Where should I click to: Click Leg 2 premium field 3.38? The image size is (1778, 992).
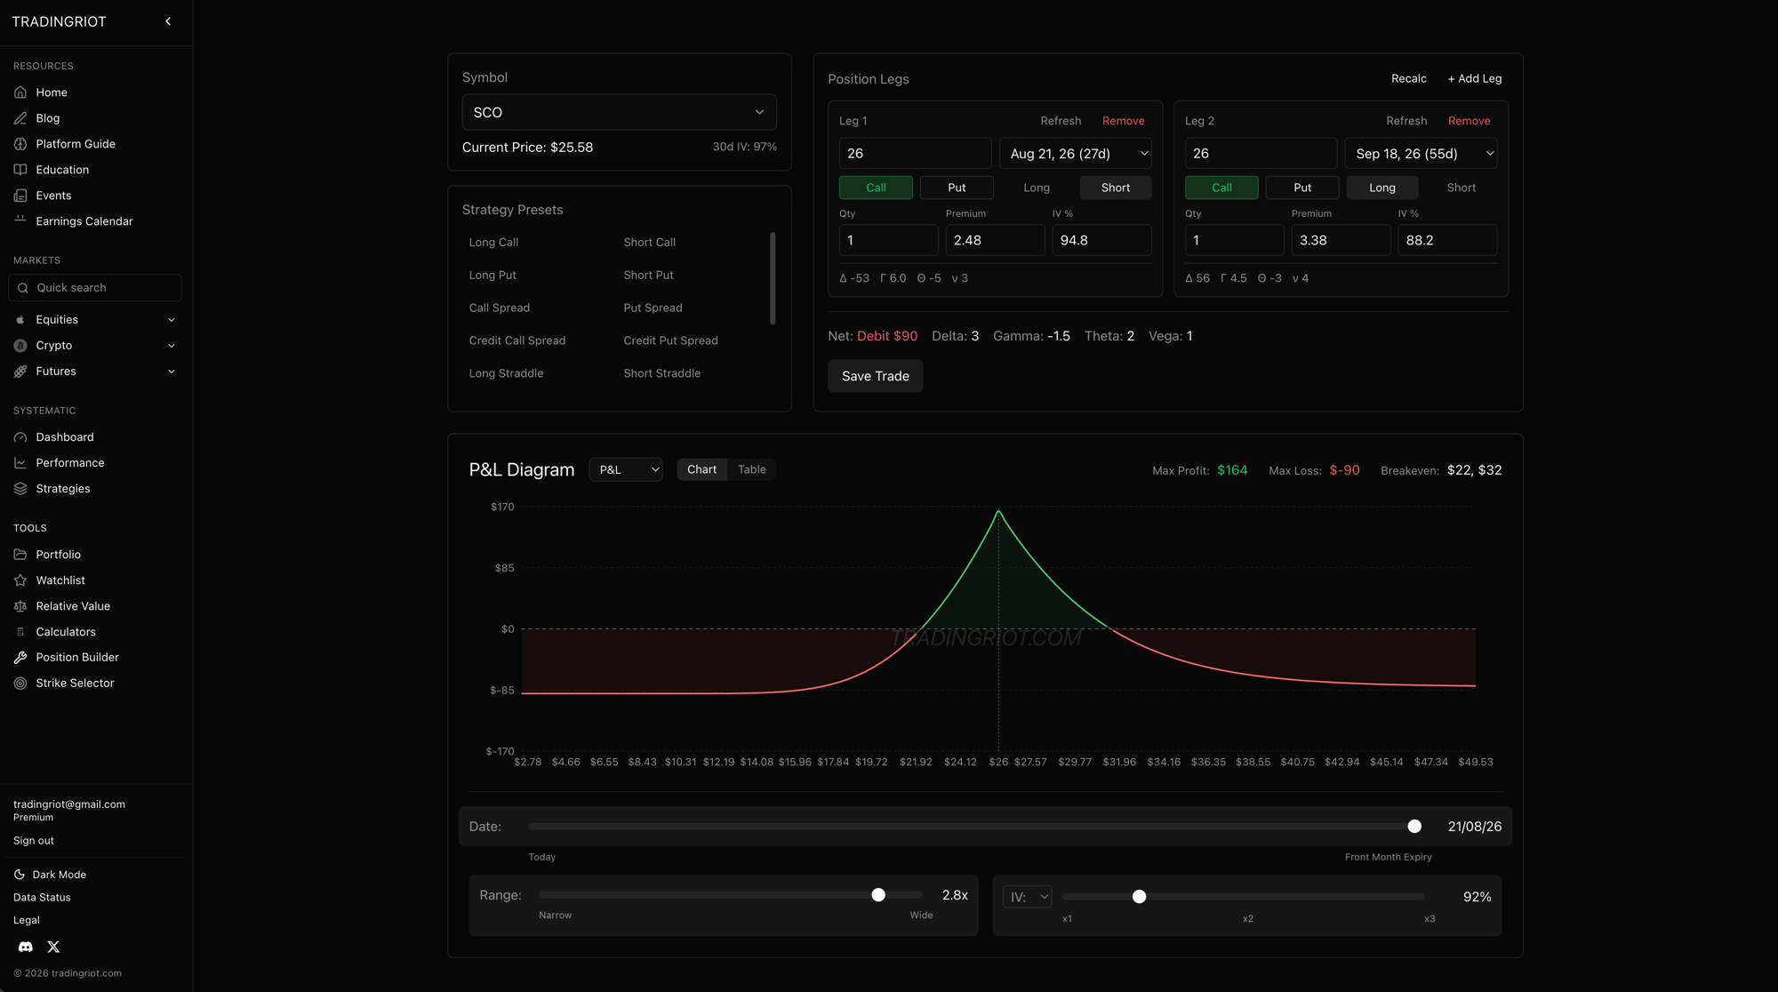click(1341, 240)
